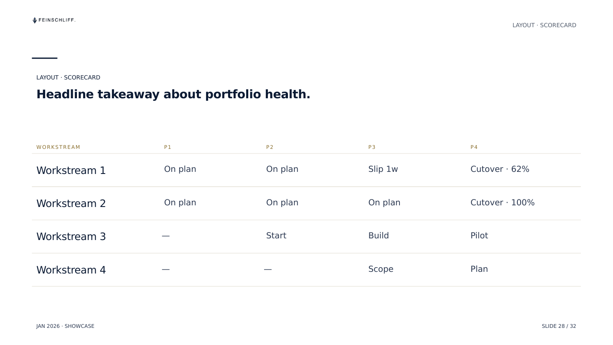
Task: Select the headline about portfolio health
Action: point(173,94)
